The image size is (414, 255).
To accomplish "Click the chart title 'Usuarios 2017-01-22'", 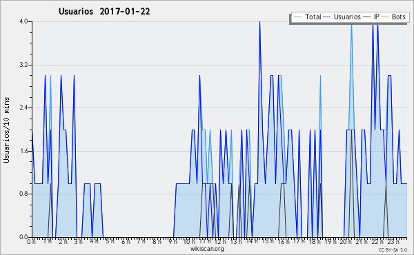I will coord(104,11).
